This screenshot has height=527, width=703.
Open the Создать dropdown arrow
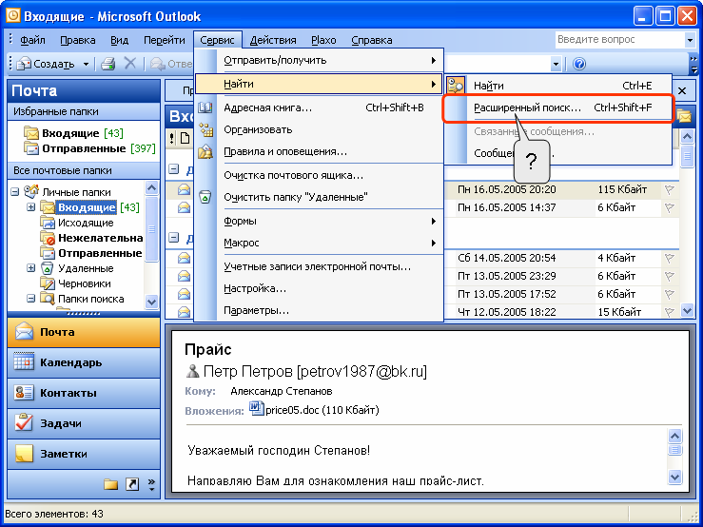(x=86, y=64)
